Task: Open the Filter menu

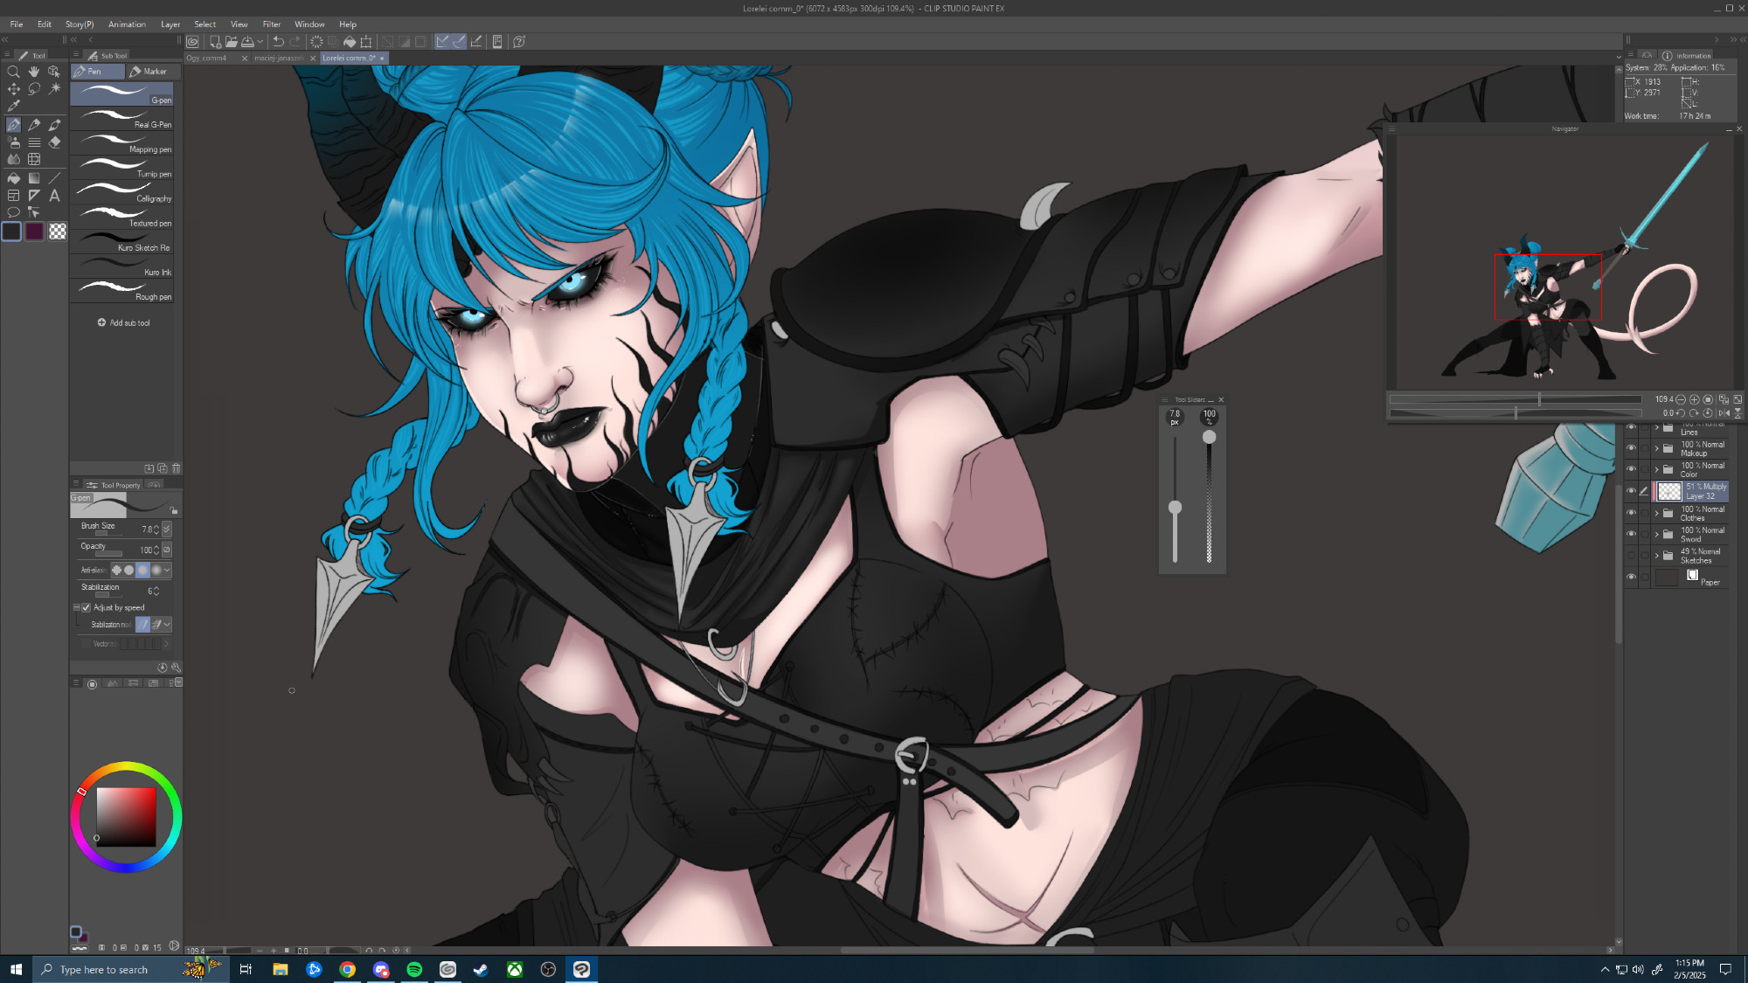Action: pyautogui.click(x=272, y=24)
